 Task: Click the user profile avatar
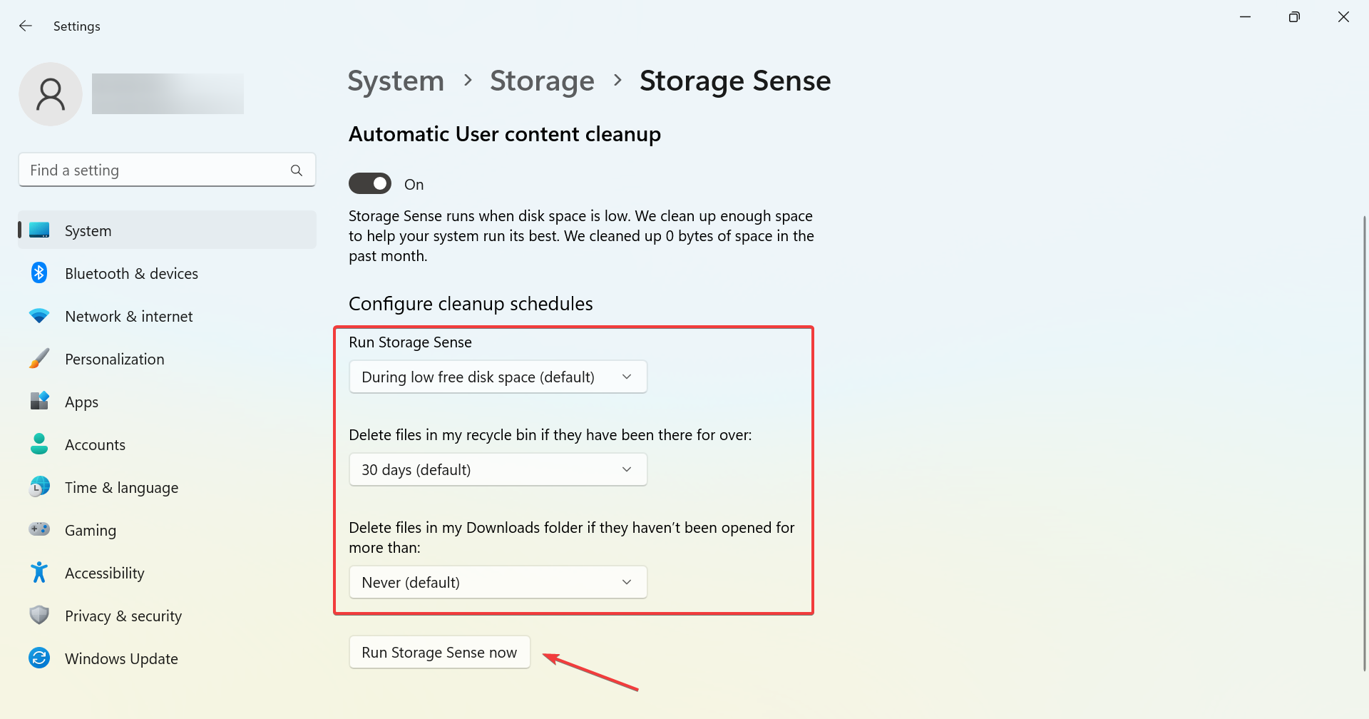click(x=51, y=94)
